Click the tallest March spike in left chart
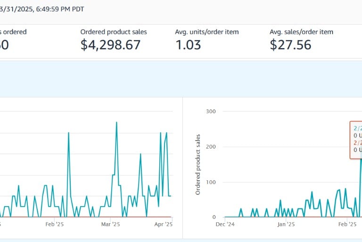Screen dimensions: 362x242 point(116,123)
